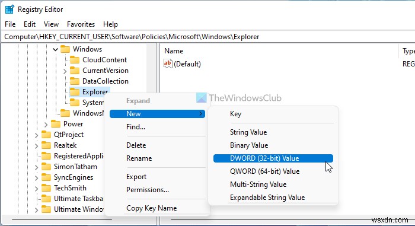Select the System key label
The height and width of the screenshot is (226, 415).
click(x=93, y=103)
